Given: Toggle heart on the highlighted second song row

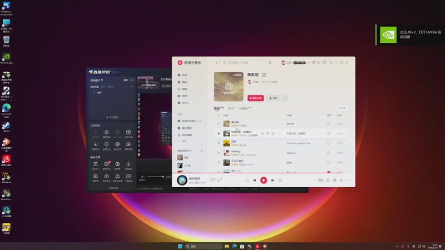Looking at the screenshot, I should point(329,133).
